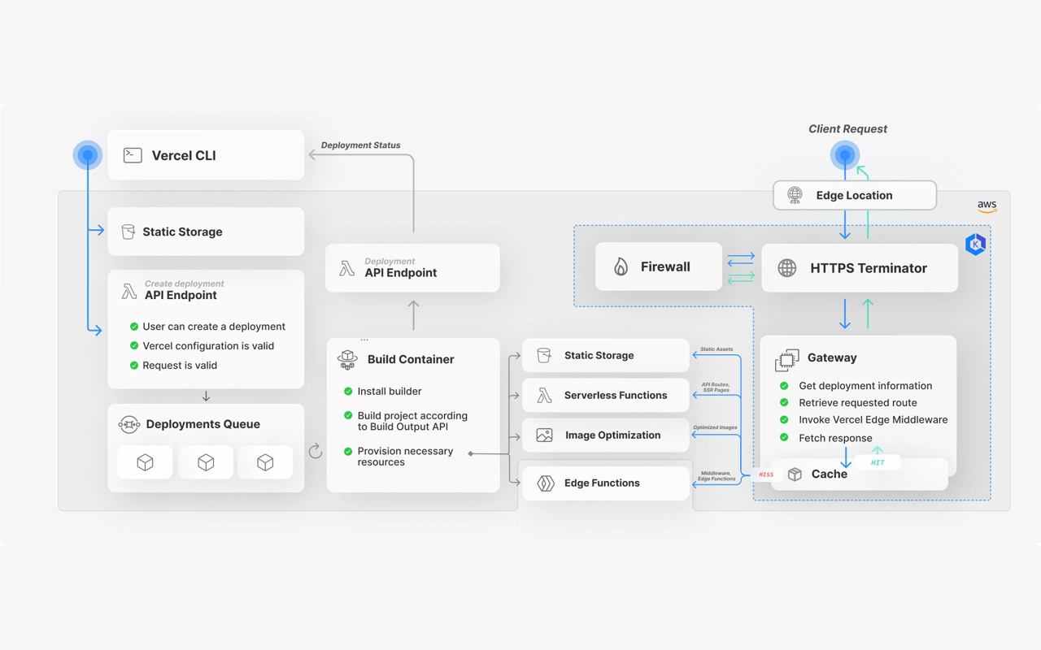Click the Vercel CLI box
The height and width of the screenshot is (650, 1041).
pos(206,155)
